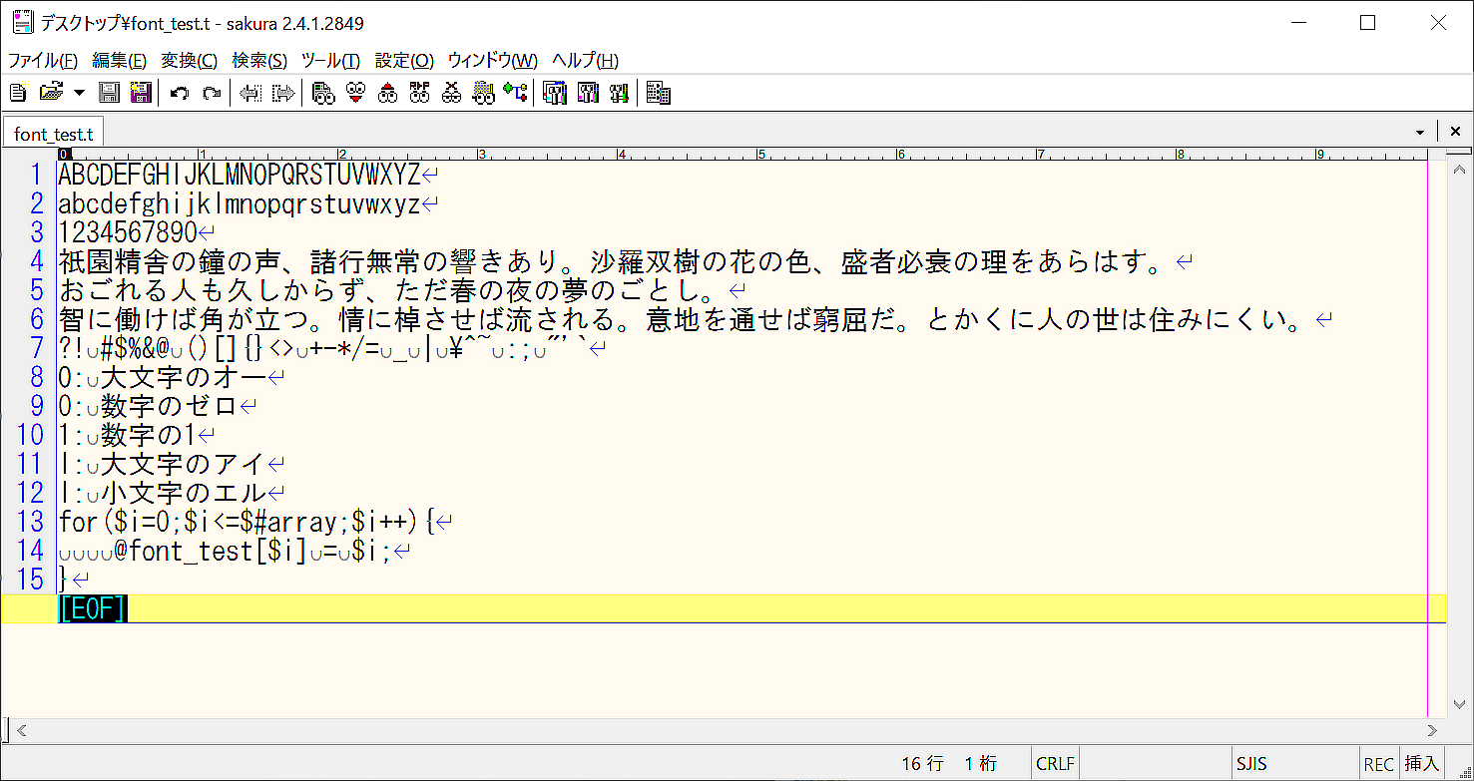Open the tab list dropdown arrow
The width and height of the screenshot is (1474, 781).
(x=1420, y=133)
